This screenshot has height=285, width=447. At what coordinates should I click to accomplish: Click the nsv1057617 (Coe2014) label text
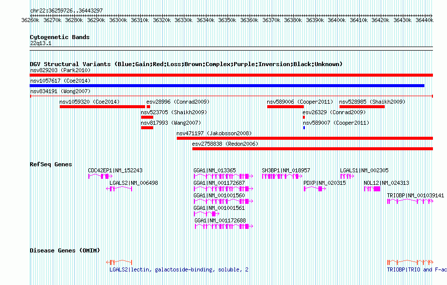[x=60, y=81]
